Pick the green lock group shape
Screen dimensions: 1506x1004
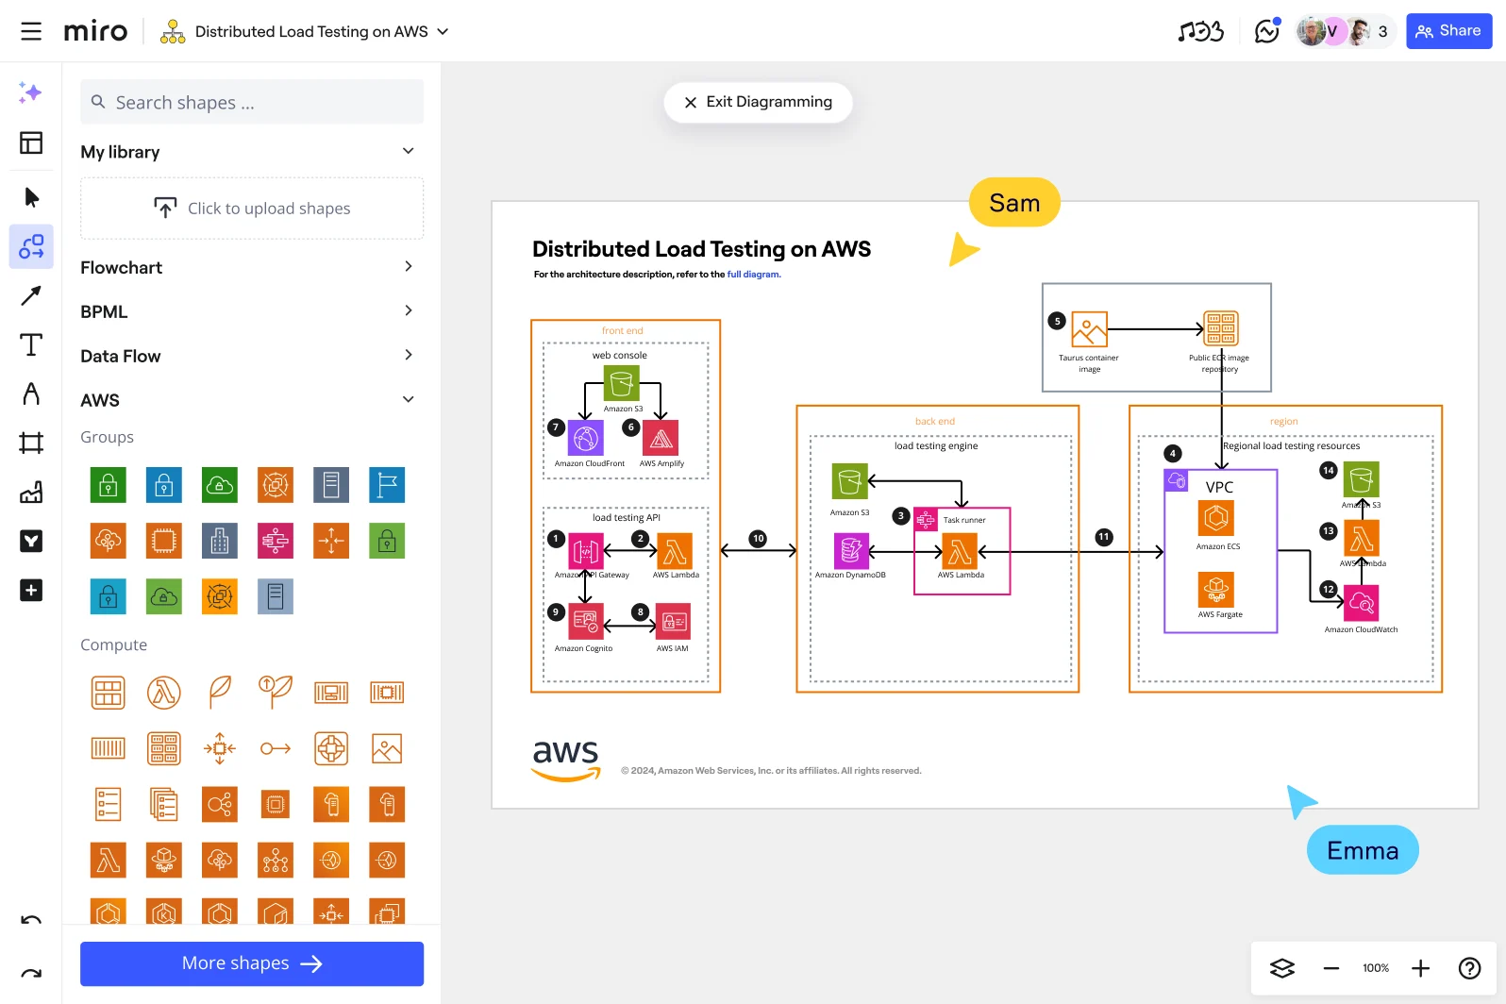tap(109, 485)
